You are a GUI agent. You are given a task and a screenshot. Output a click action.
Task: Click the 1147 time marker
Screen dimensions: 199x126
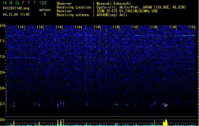click(x=135, y=27)
